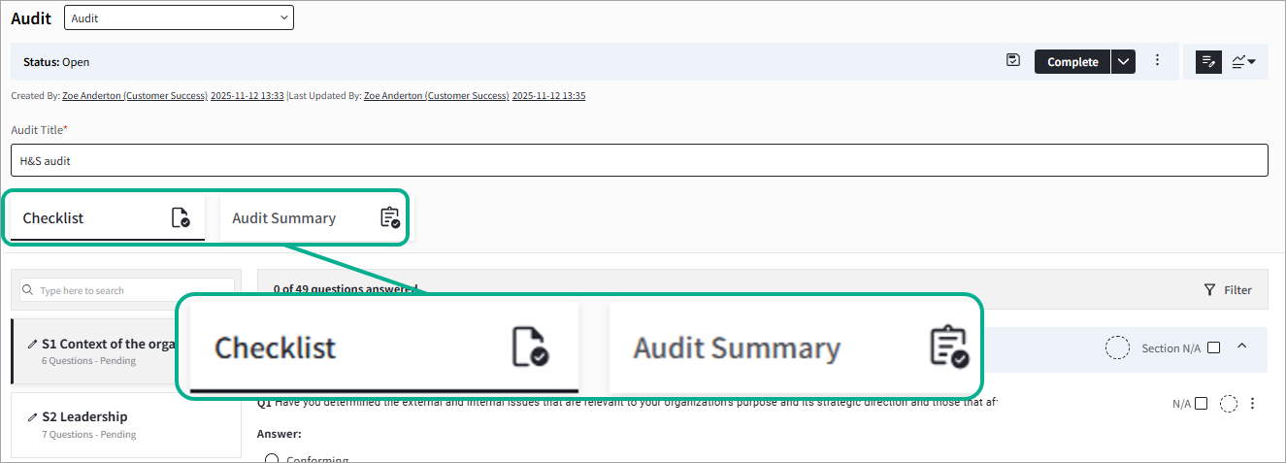Select the Conforming radio option
Image resolution: width=1286 pixels, height=463 pixels.
click(x=272, y=459)
